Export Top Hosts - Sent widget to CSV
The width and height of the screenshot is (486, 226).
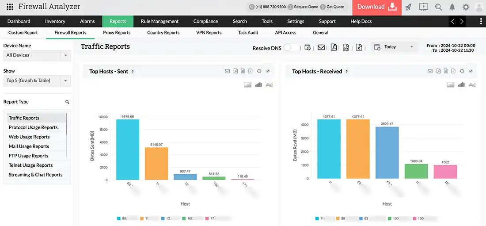tap(243, 71)
